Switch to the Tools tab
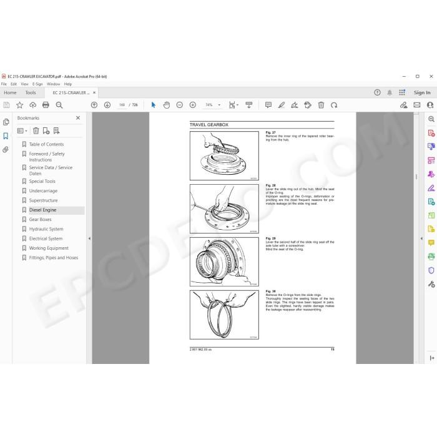 (31, 92)
